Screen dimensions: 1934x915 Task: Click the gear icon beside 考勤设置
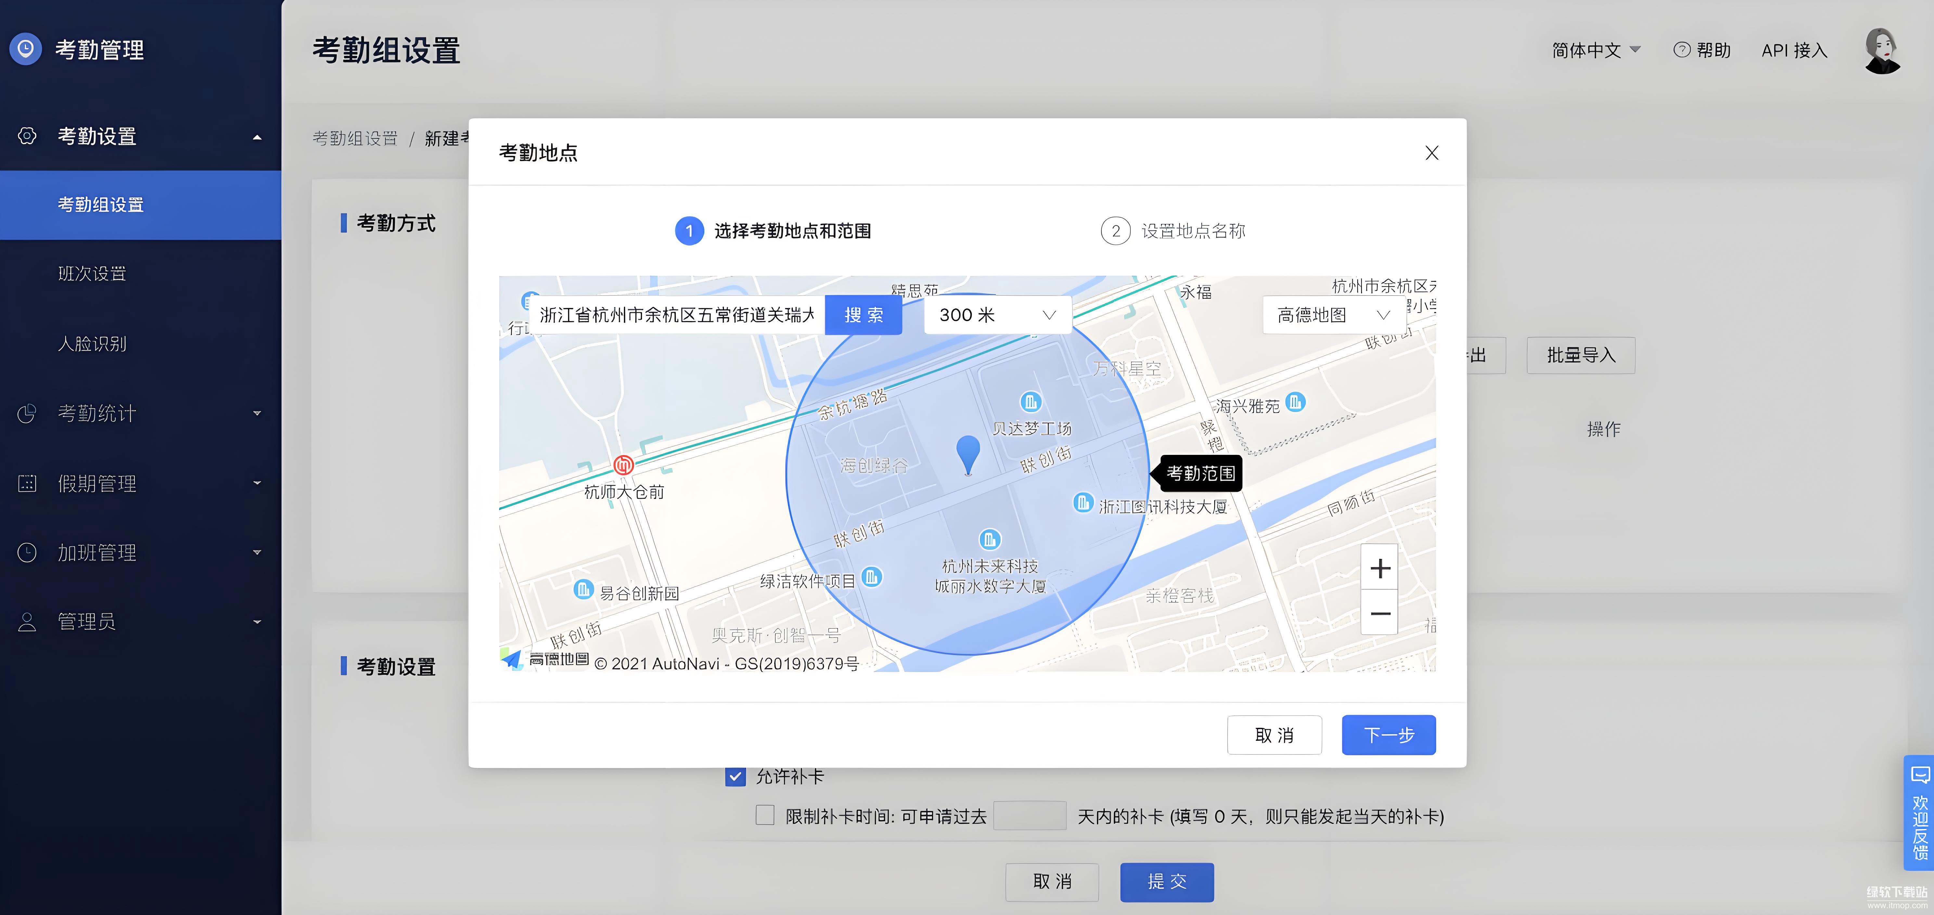(27, 136)
